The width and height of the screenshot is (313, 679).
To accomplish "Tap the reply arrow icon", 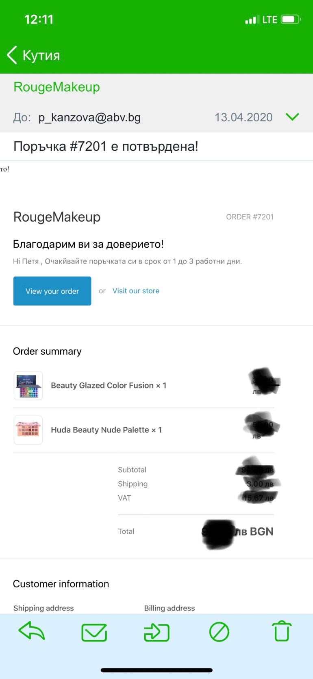I will pyautogui.click(x=32, y=631).
